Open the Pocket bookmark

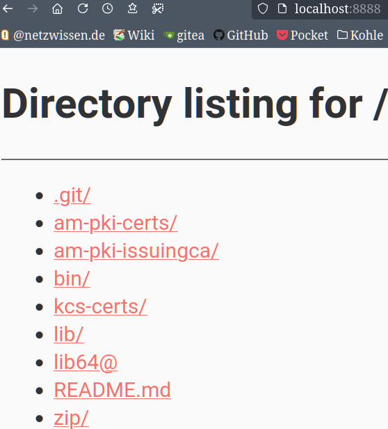pyautogui.click(x=302, y=36)
